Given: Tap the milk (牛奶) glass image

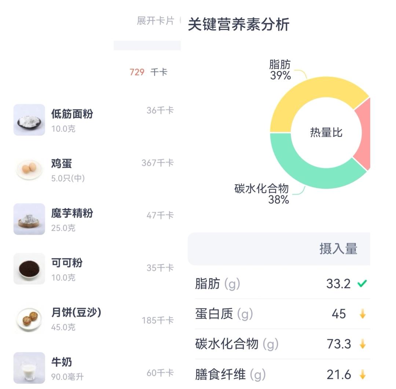Looking at the screenshot, I should pos(29,368).
